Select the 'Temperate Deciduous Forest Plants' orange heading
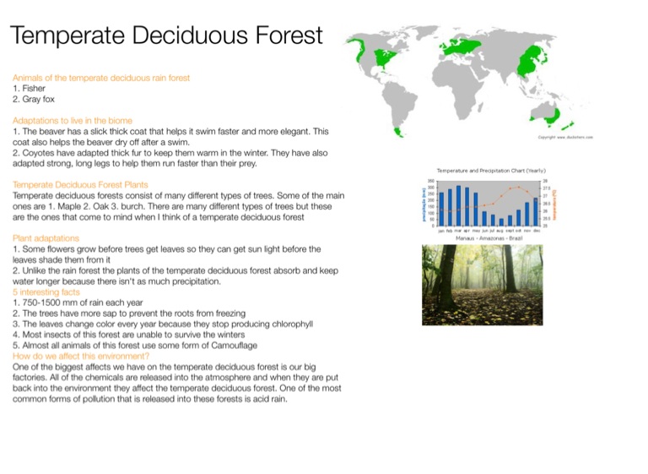Viewport: 648px width, 474px height. tap(80, 184)
